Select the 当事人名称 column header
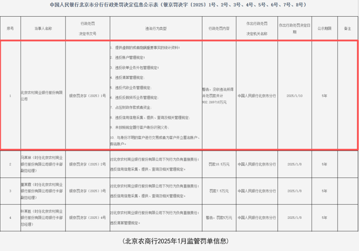 click(43, 28)
